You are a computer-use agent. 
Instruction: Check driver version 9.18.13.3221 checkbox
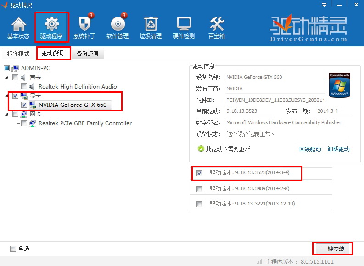click(199, 204)
